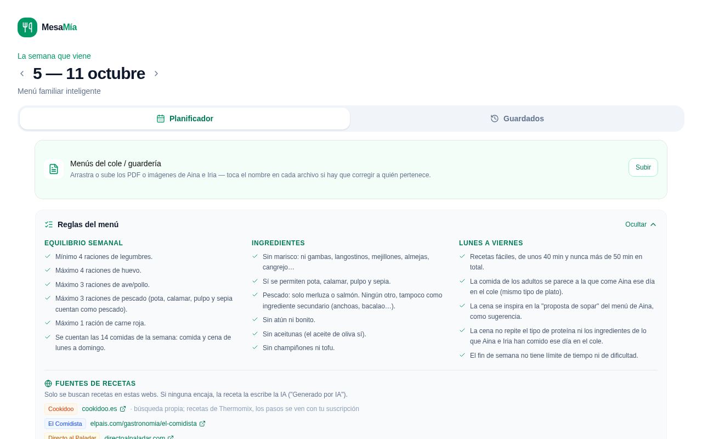Click the El Comidista source badge
The height and width of the screenshot is (439, 702).
[x=65, y=424]
